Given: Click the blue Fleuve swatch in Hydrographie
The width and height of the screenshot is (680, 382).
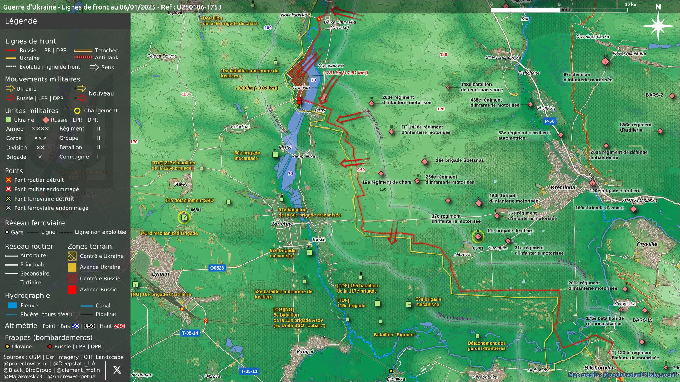Looking at the screenshot, I should coord(12,305).
